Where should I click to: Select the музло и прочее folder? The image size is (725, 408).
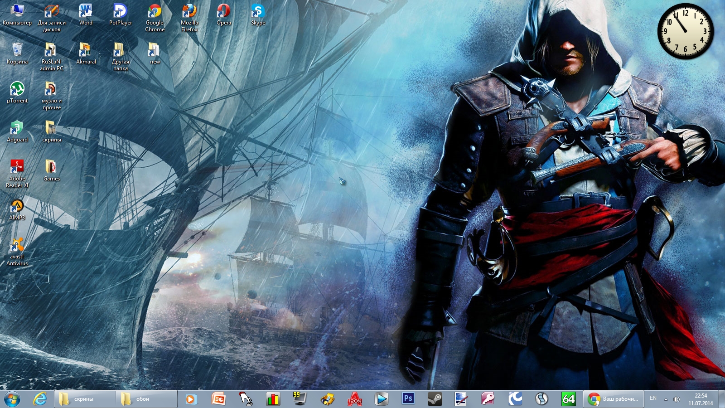click(x=52, y=96)
